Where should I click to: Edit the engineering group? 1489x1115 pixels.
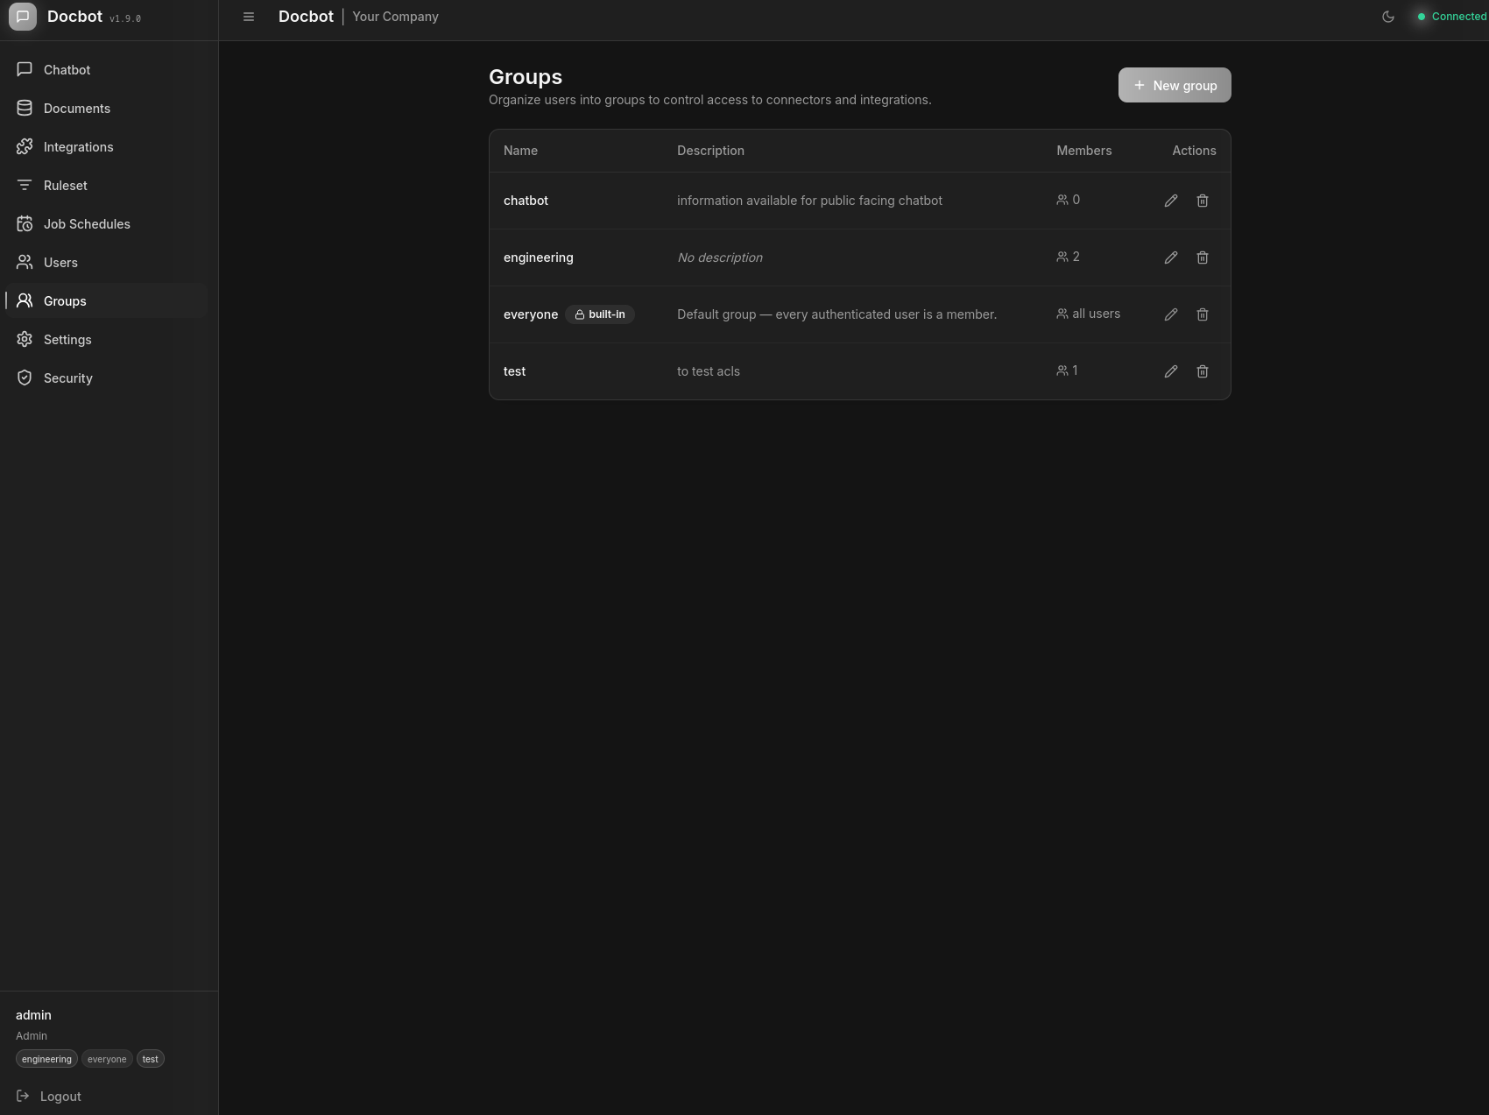(1171, 258)
